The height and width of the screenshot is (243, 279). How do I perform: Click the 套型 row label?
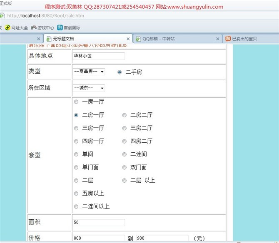click(x=34, y=155)
